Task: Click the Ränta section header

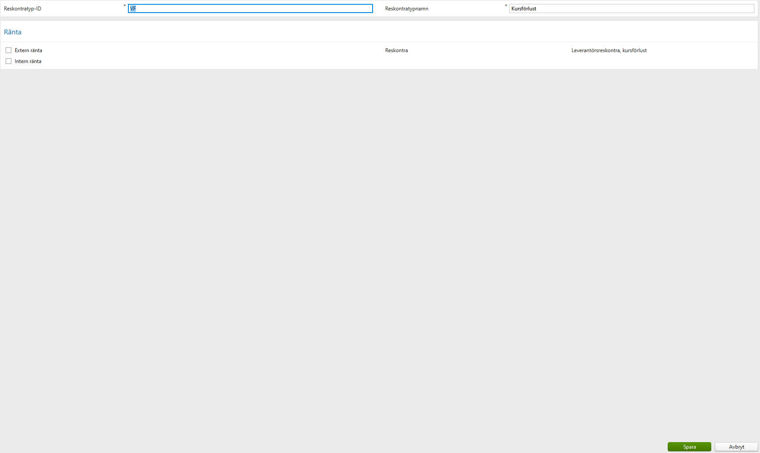Action: point(13,32)
